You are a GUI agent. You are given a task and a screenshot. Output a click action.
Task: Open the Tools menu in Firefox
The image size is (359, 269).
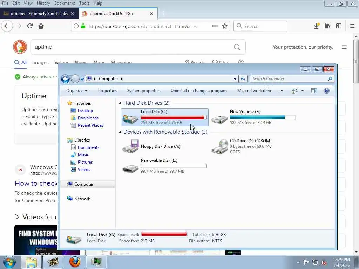[84, 3]
